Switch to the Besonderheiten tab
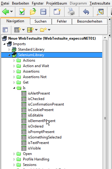112x169 pixels. tap(90, 21)
